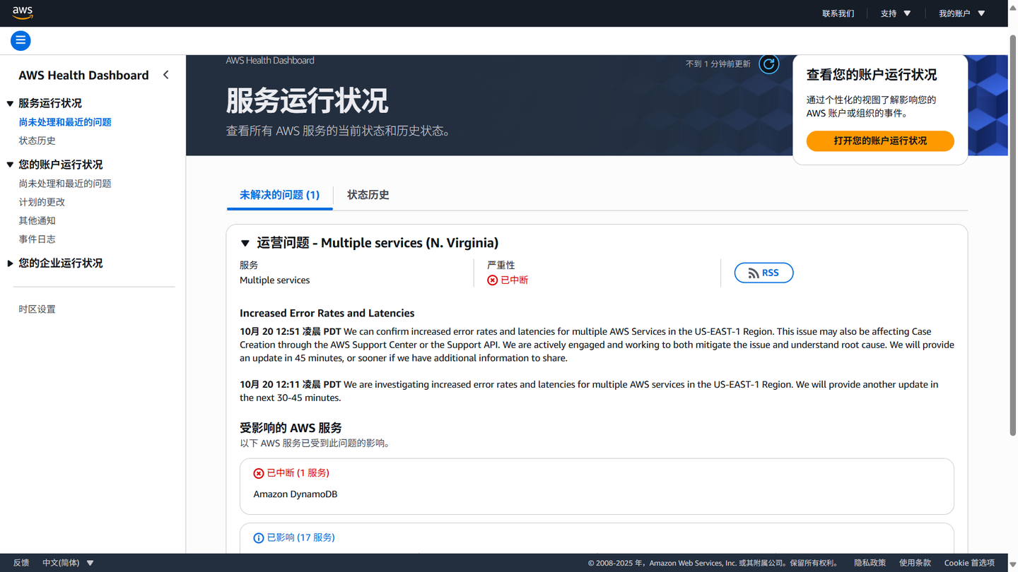Subscribe via the RSS feed button

coord(763,273)
